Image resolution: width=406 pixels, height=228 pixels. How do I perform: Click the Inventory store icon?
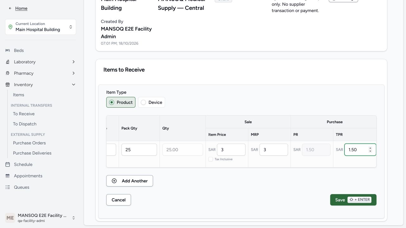[8, 85]
